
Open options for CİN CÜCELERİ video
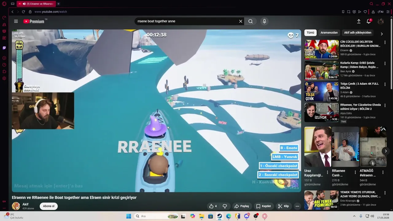tap(385, 43)
